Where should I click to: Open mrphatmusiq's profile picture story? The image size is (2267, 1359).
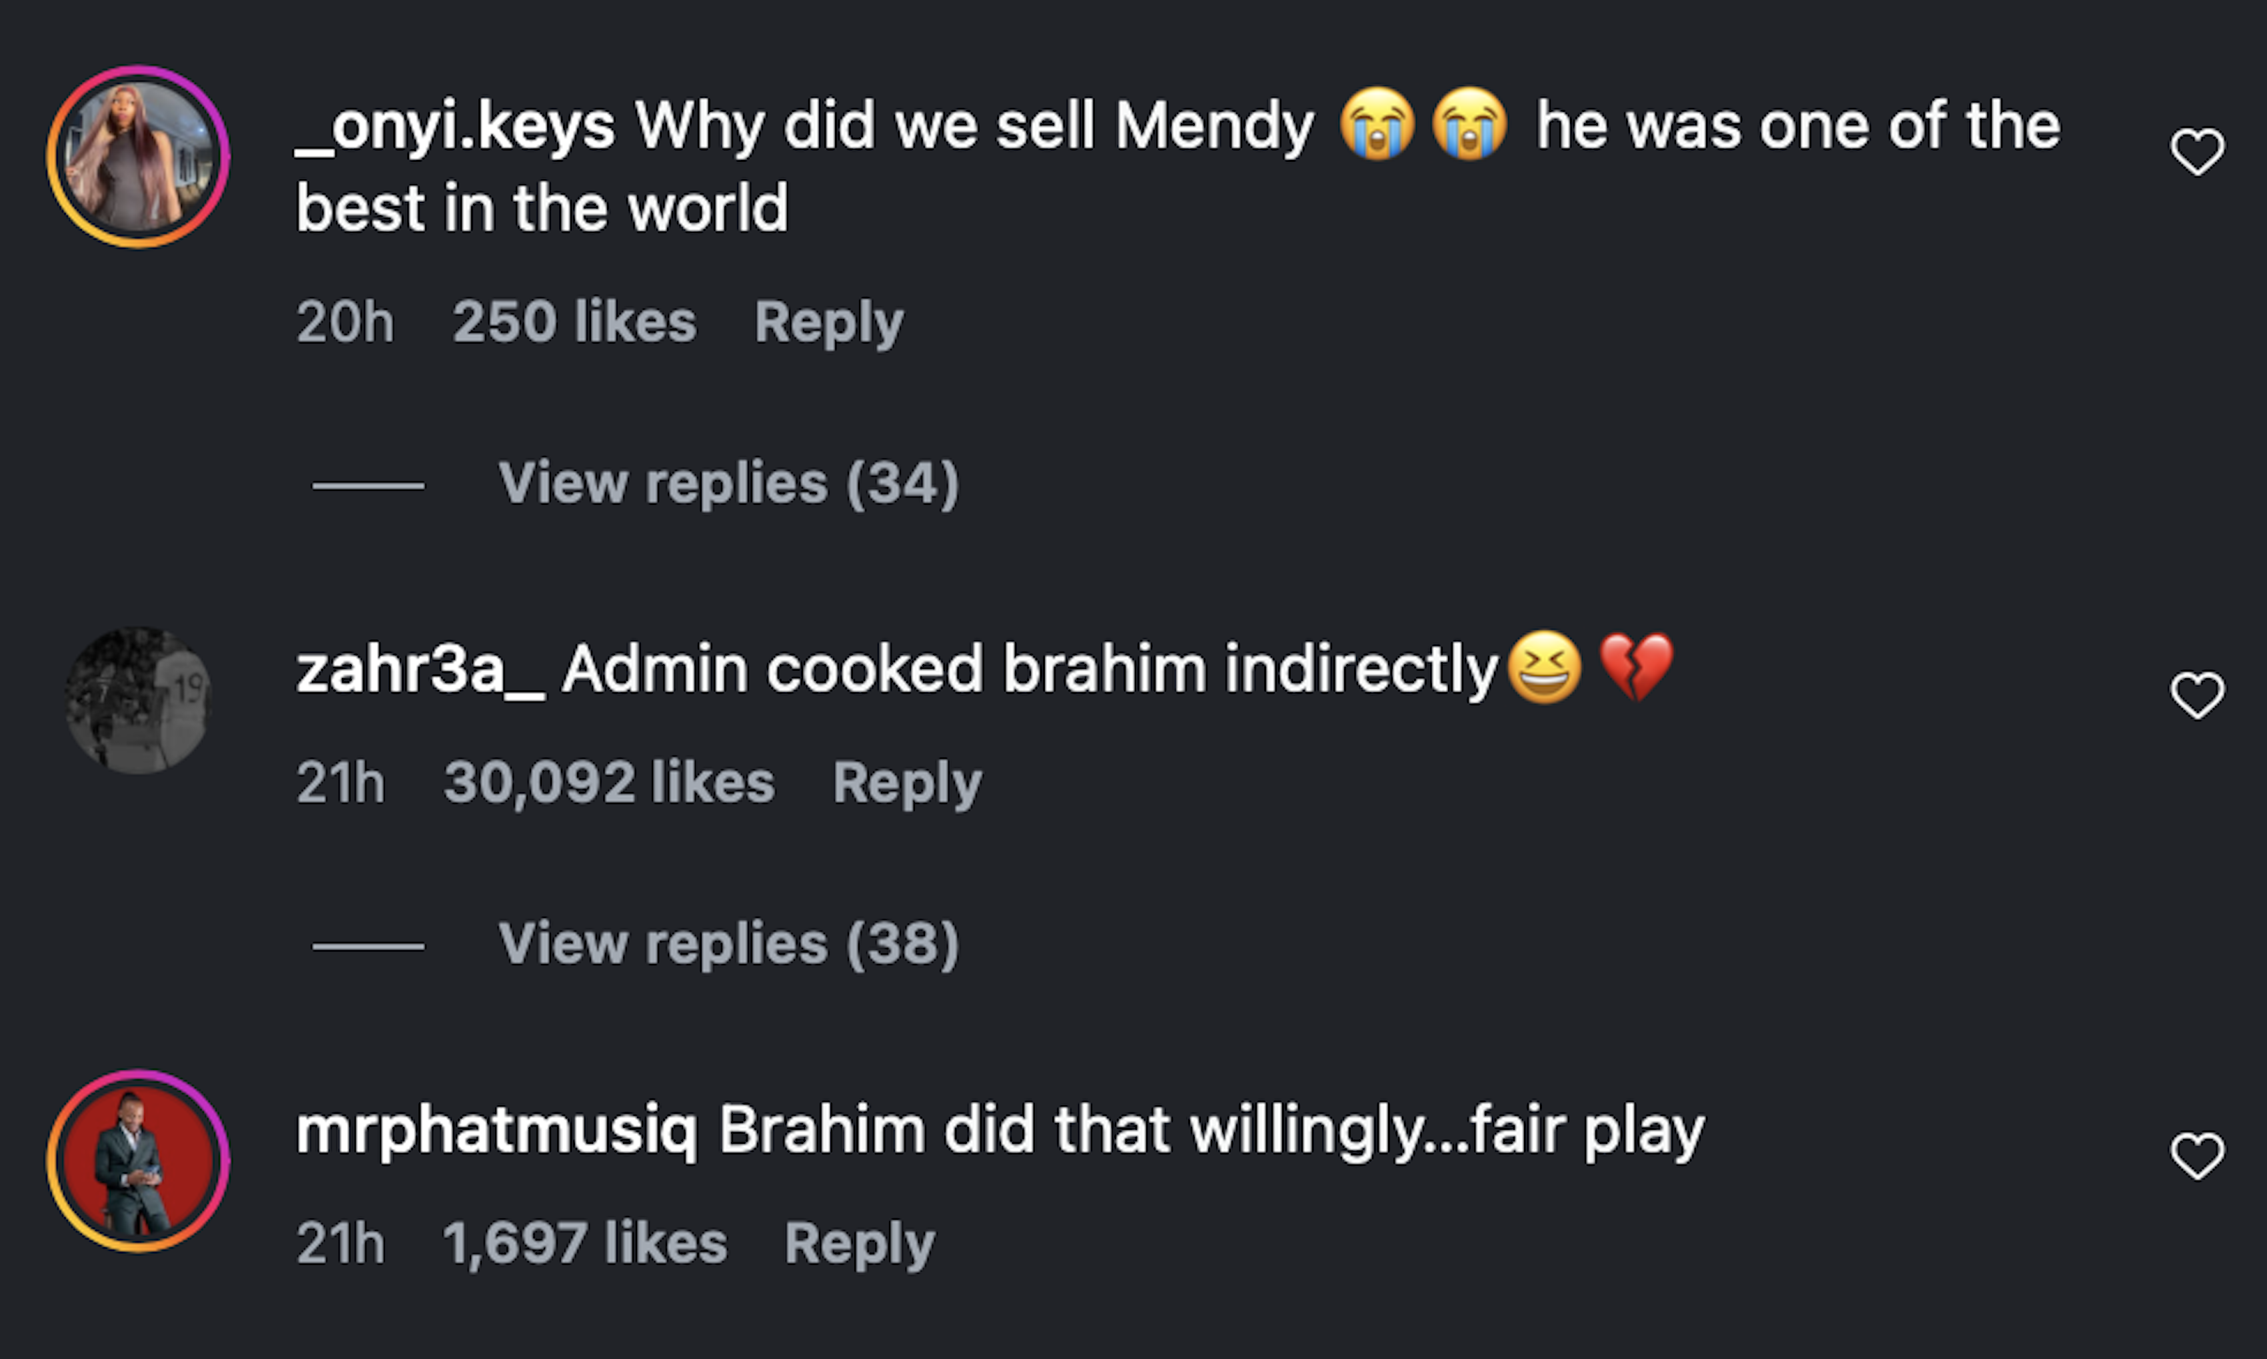coord(139,1161)
